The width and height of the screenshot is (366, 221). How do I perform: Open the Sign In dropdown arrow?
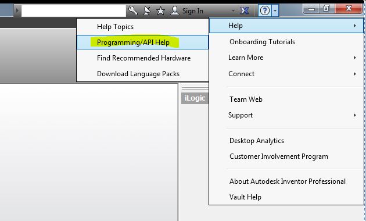click(x=233, y=10)
